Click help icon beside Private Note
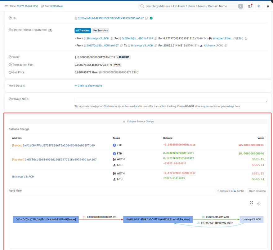Viewport: 273px width, 250px height. coord(10,99)
